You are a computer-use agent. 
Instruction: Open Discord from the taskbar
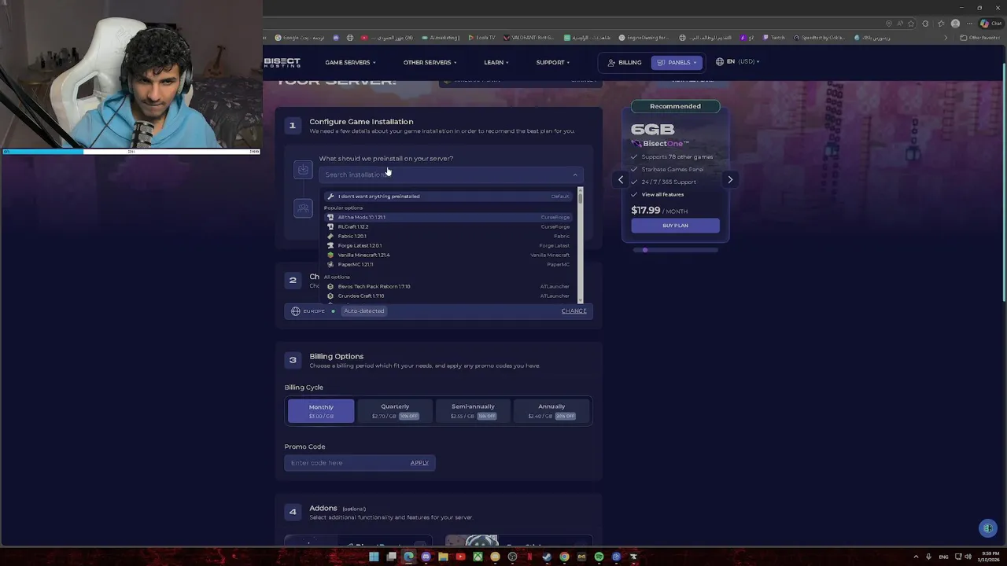(x=426, y=557)
